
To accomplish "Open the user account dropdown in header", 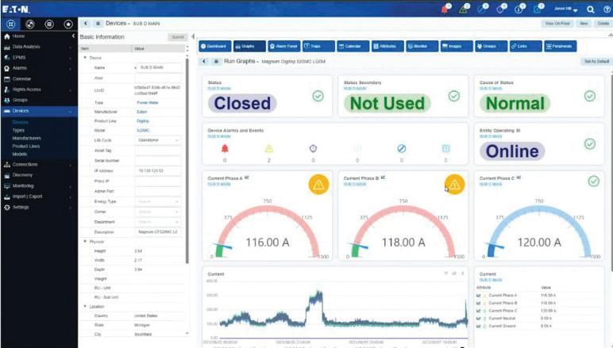I will 565,9.
